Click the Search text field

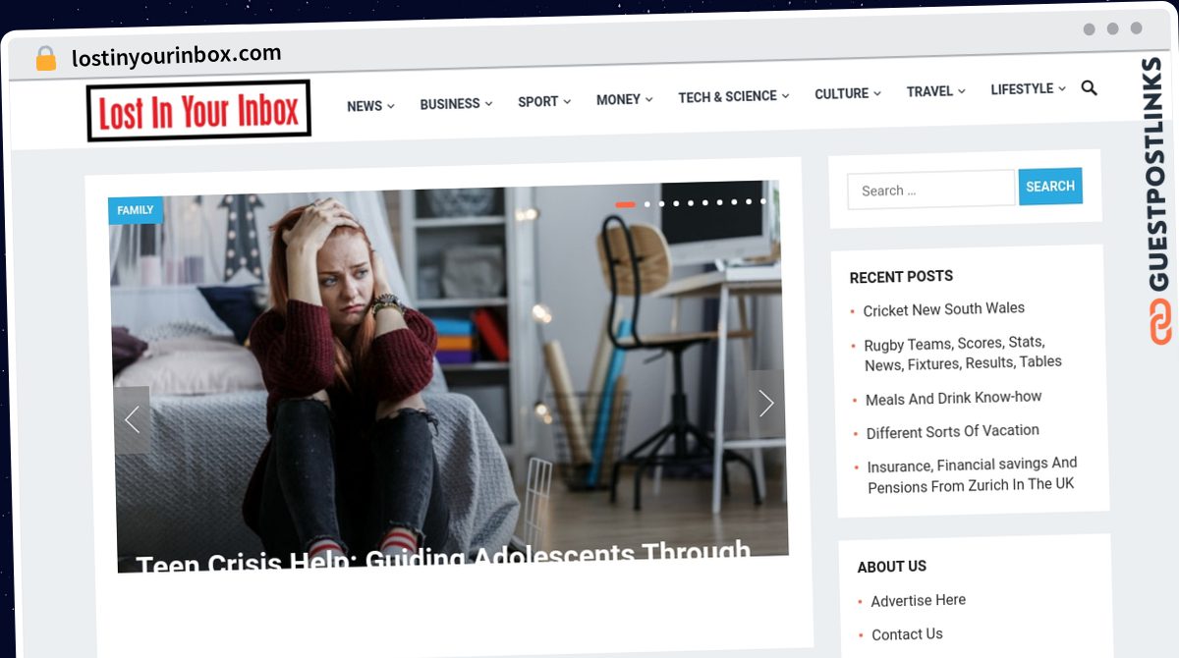coord(931,190)
